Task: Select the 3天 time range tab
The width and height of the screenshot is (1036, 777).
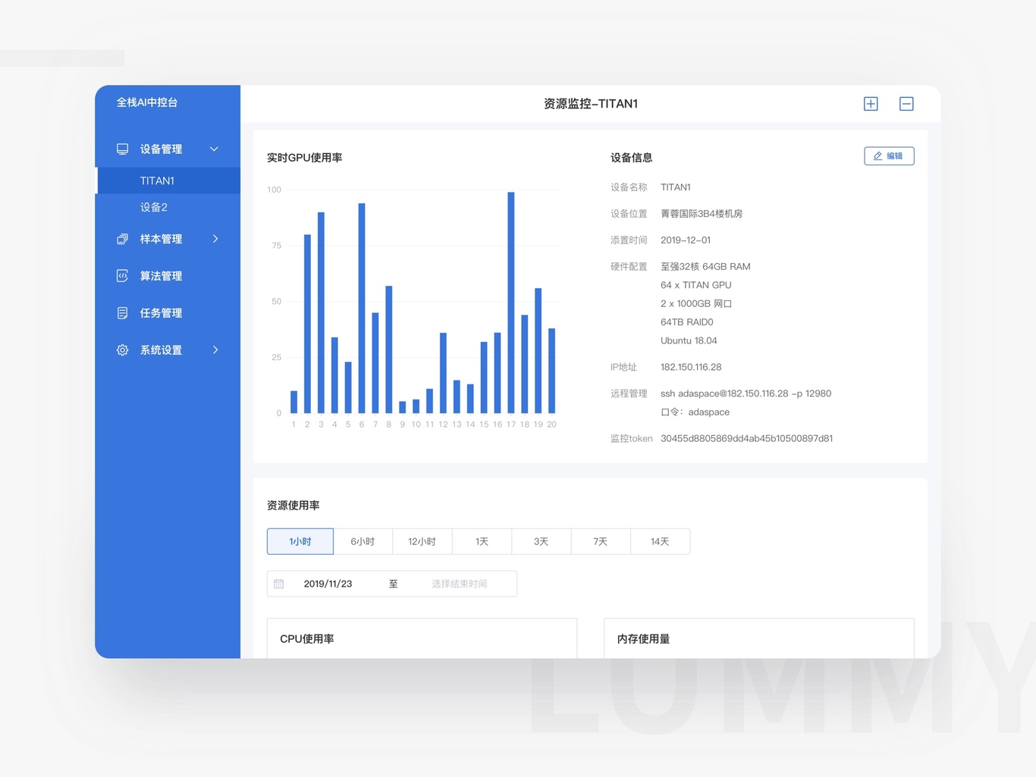Action: click(541, 541)
